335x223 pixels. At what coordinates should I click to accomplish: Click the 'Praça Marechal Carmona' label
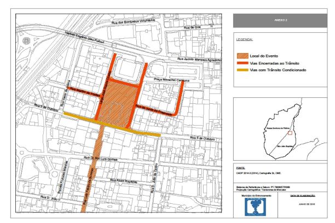coord(170,80)
